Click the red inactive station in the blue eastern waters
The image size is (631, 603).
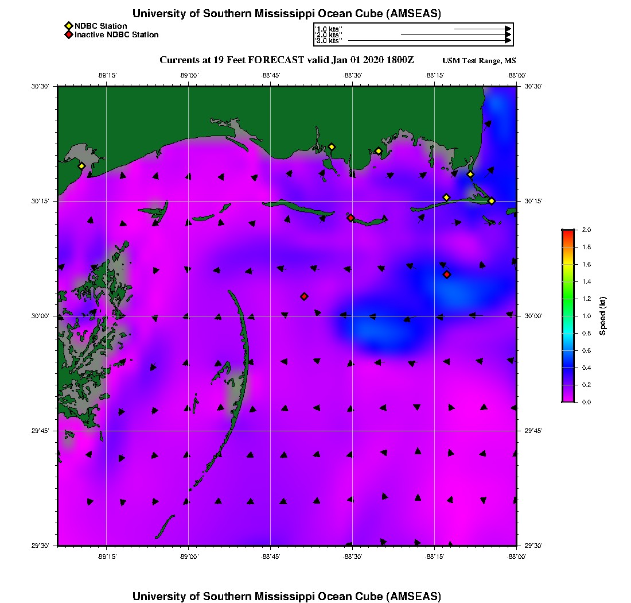tap(447, 275)
